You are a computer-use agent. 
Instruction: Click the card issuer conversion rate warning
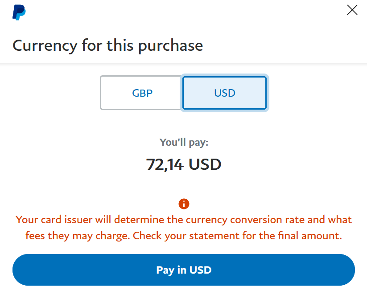pos(184,228)
